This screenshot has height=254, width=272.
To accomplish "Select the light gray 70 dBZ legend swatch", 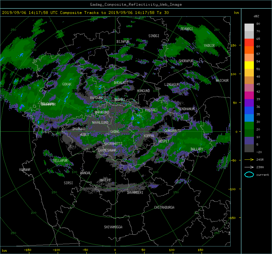I will (x=249, y=27).
